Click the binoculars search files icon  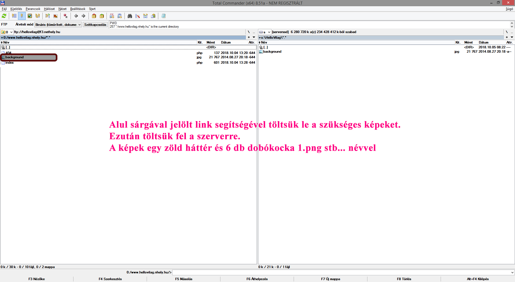click(130, 16)
